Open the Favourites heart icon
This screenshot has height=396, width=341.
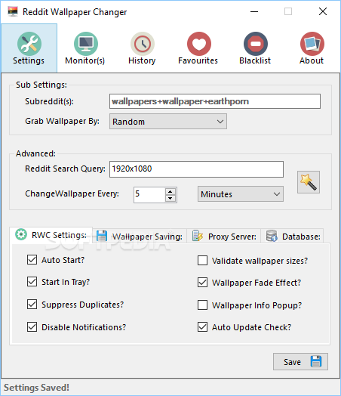[x=199, y=44]
